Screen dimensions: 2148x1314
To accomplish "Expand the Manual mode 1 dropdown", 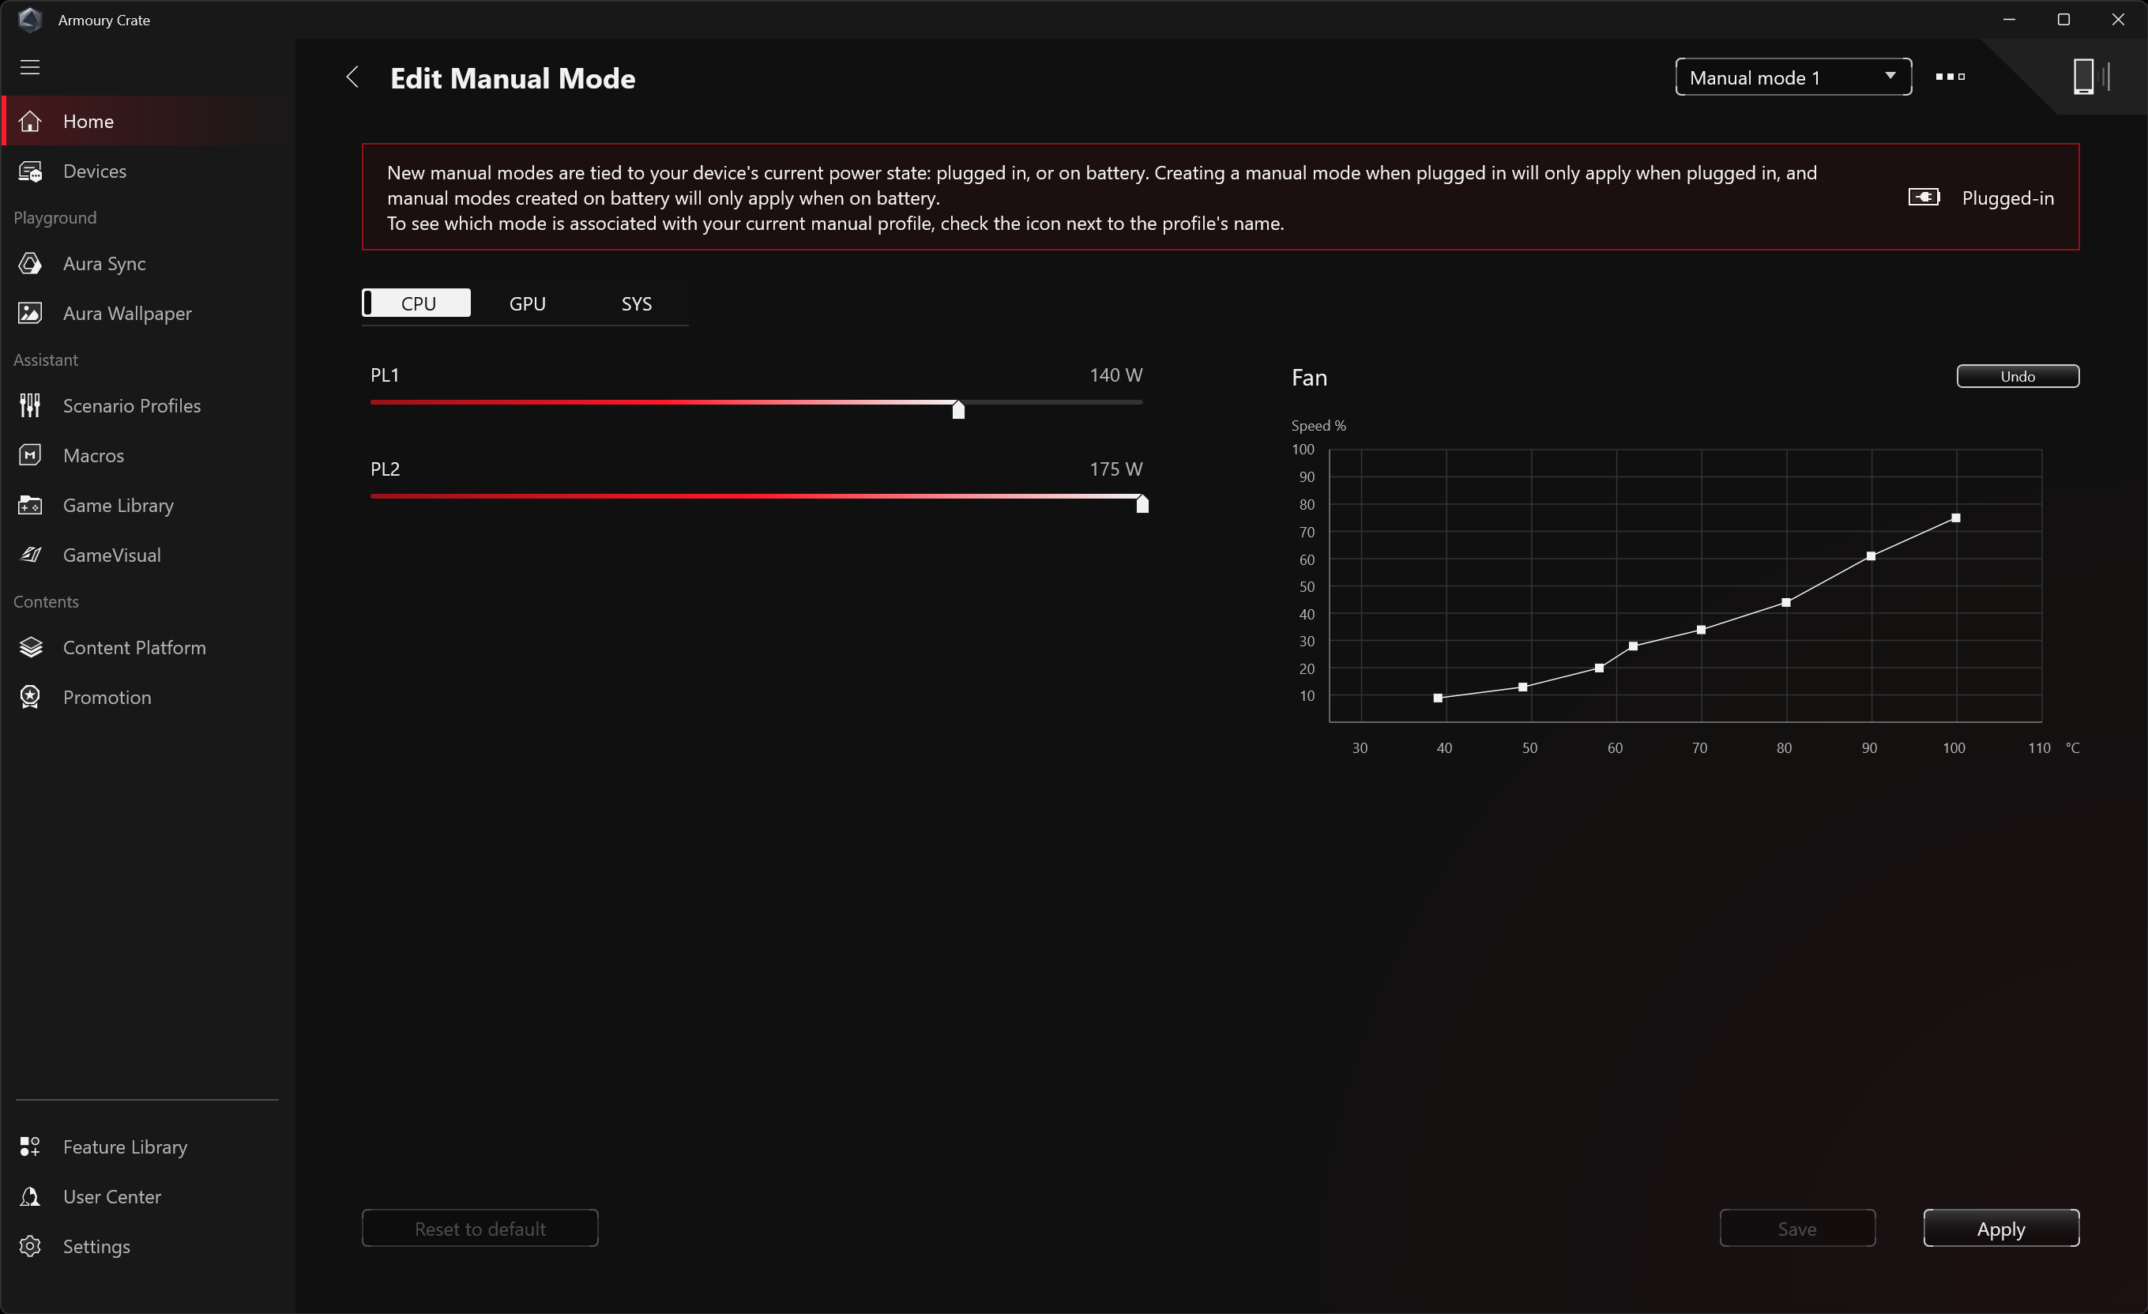I will coord(1793,77).
